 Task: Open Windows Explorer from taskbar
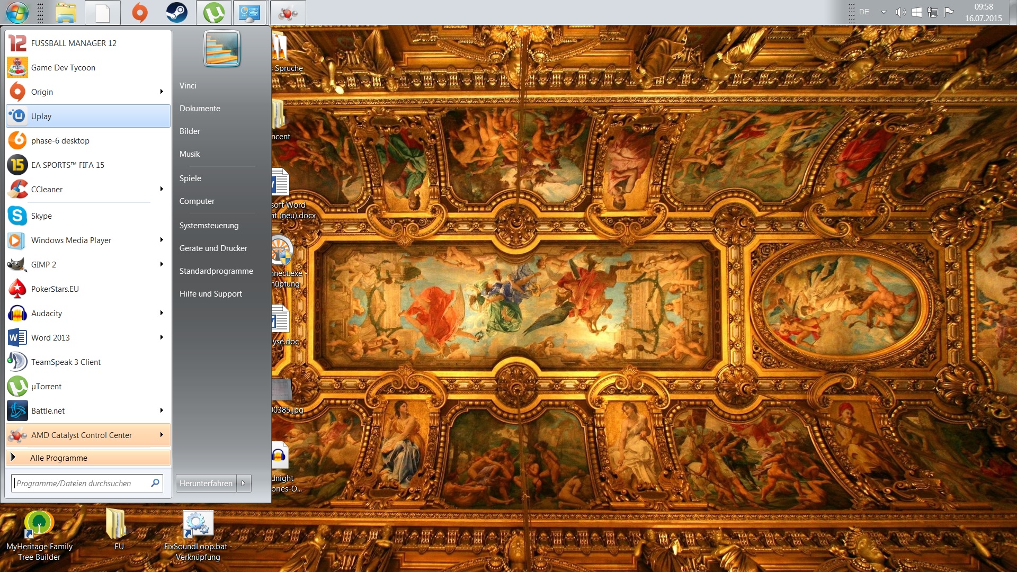click(x=66, y=12)
